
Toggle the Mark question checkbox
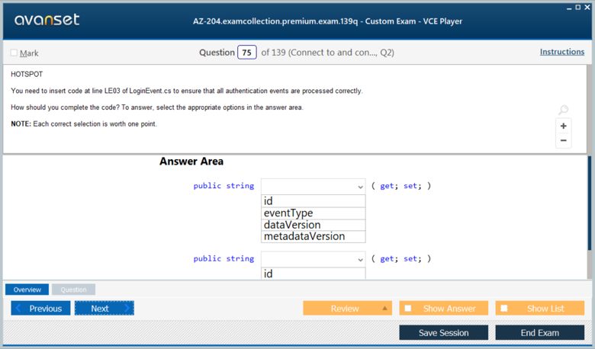pos(14,53)
